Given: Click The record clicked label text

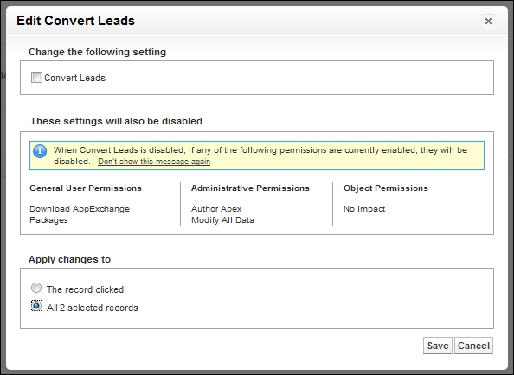Looking at the screenshot, I should click(85, 289).
